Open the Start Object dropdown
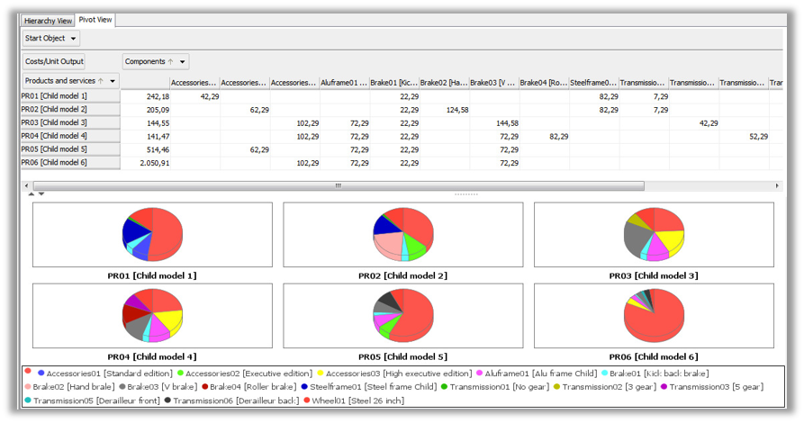 pos(51,39)
